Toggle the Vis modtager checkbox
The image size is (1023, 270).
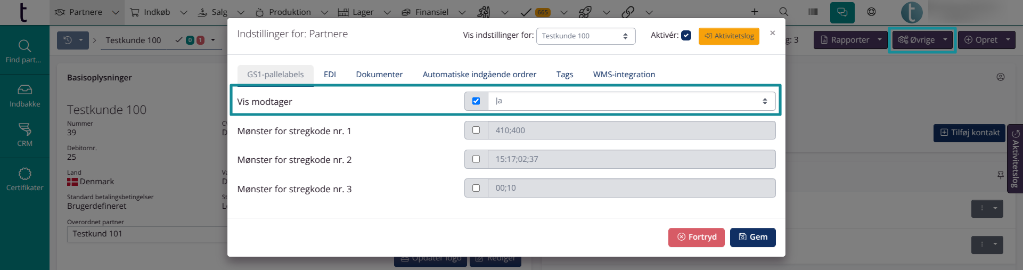tap(476, 101)
